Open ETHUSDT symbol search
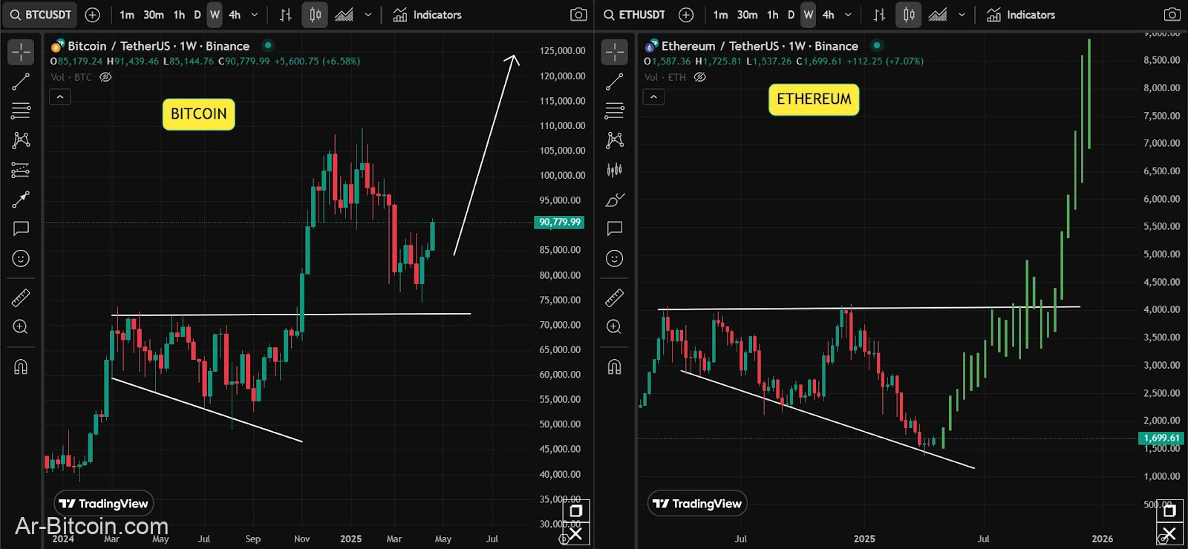The image size is (1188, 549). [x=635, y=15]
